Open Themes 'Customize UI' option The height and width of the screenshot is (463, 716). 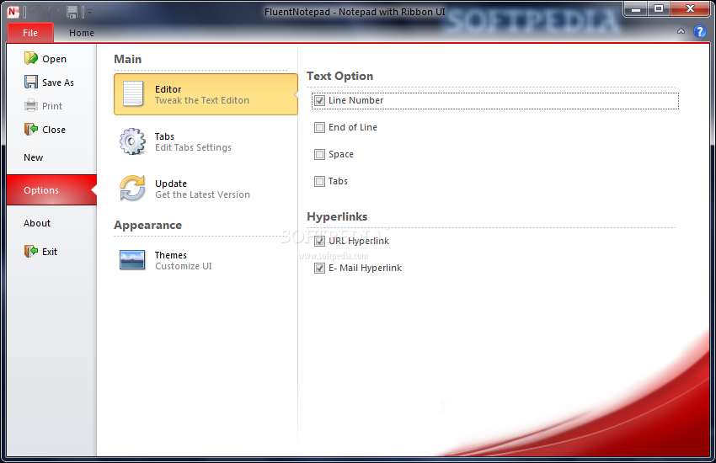click(206, 260)
